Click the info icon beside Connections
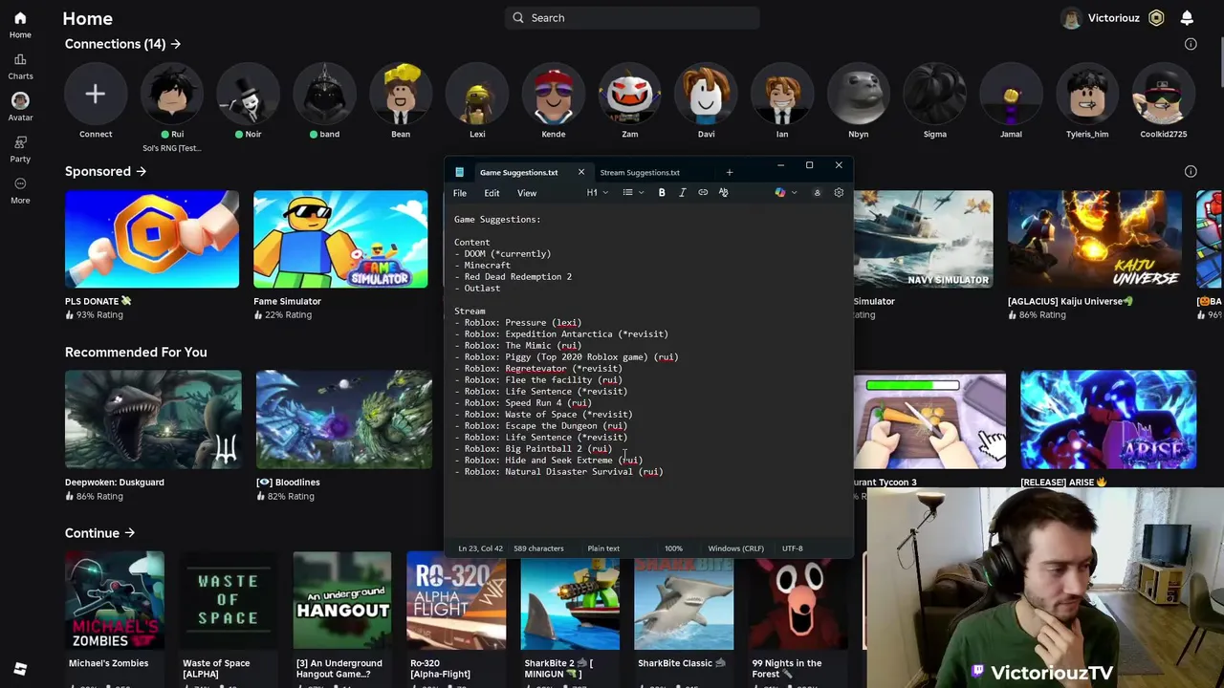This screenshot has height=688, width=1224. 1191,44
